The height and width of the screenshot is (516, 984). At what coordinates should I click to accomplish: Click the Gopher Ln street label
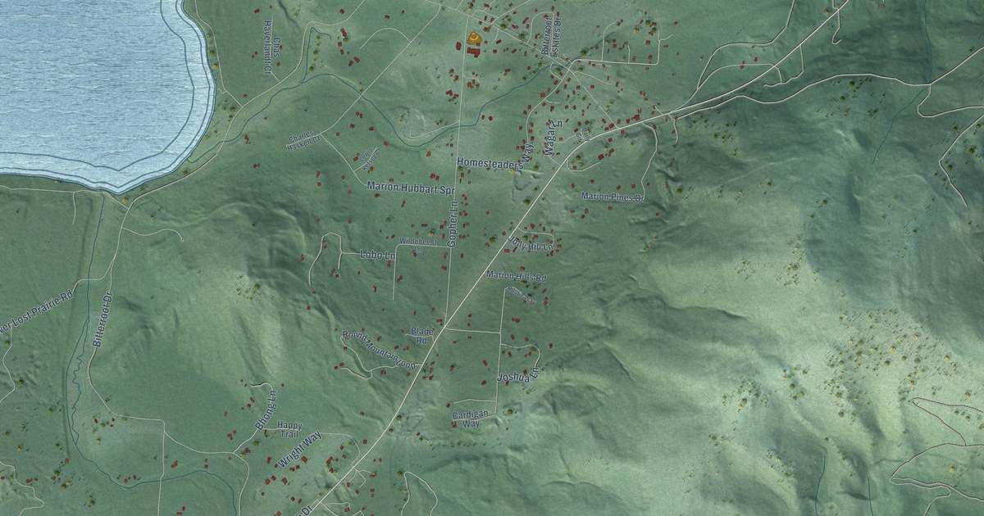tap(451, 224)
